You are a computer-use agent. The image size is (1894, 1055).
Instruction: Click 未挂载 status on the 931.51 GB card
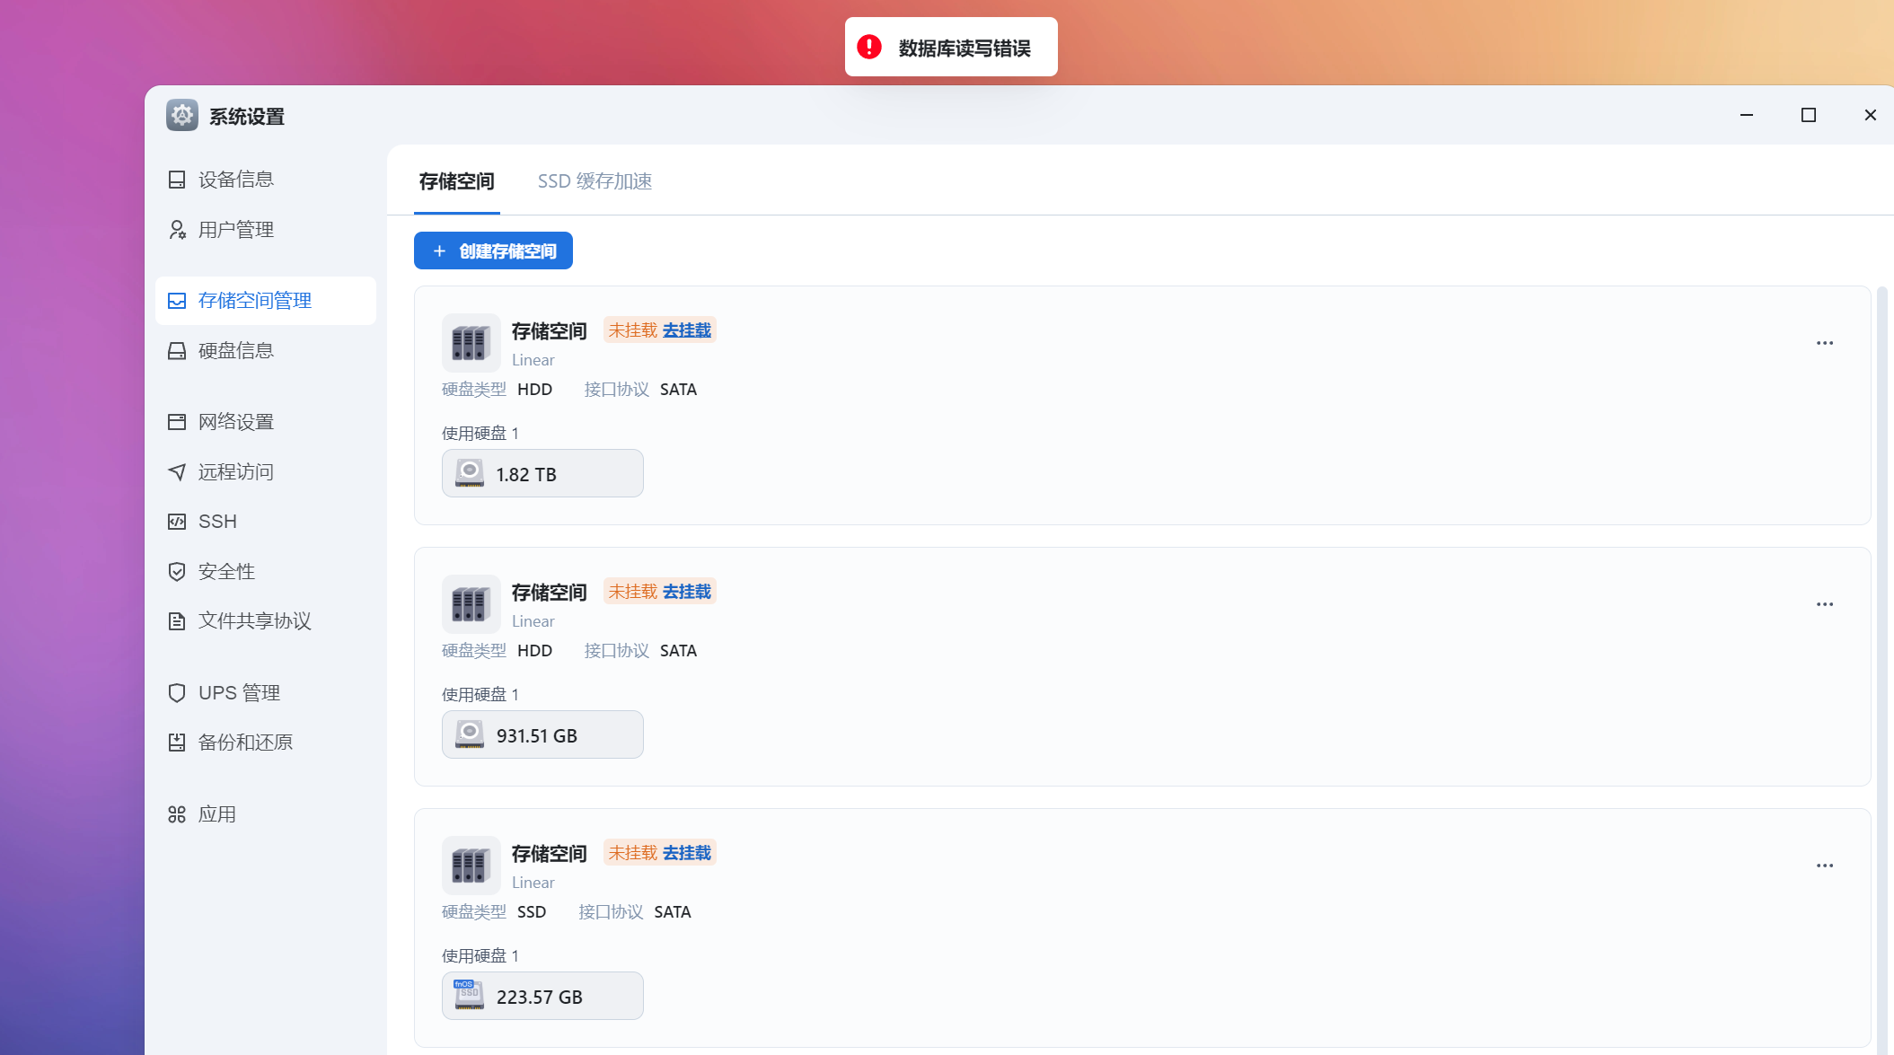[x=633, y=592]
